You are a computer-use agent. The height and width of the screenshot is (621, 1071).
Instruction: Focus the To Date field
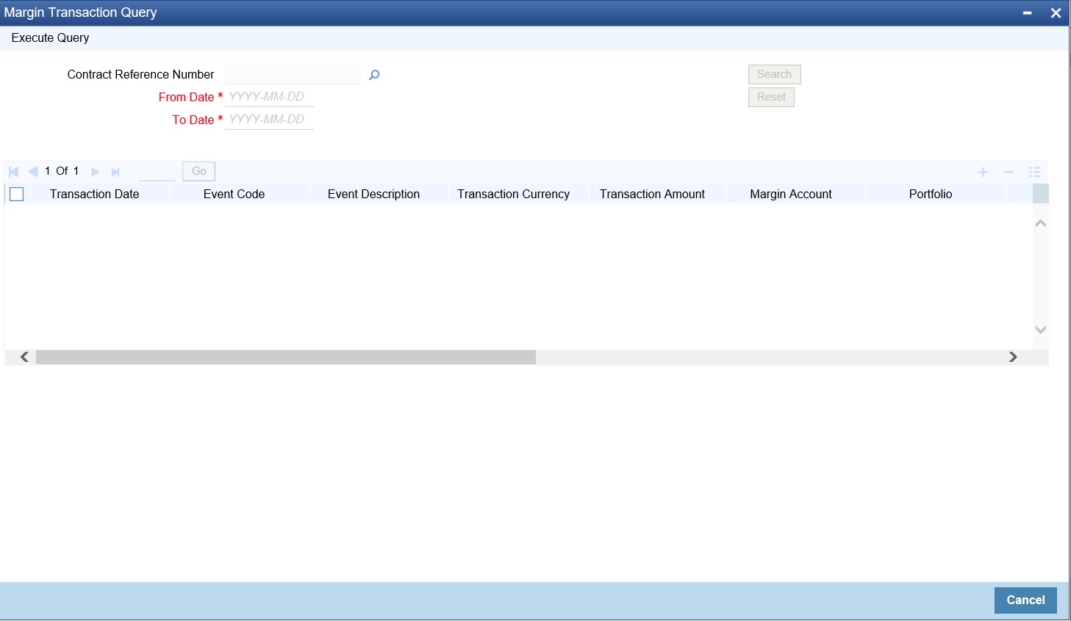[269, 120]
